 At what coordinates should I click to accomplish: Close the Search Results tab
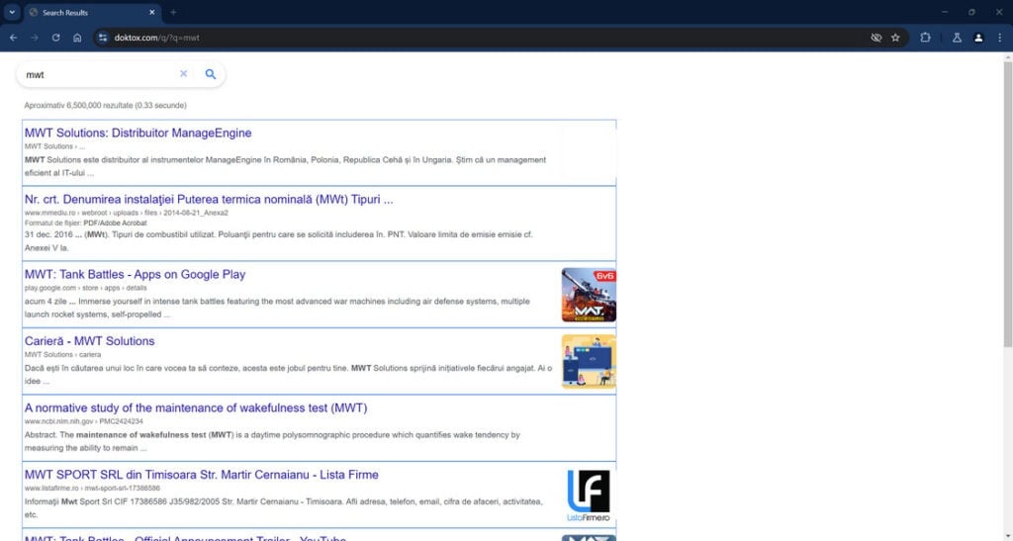click(151, 12)
